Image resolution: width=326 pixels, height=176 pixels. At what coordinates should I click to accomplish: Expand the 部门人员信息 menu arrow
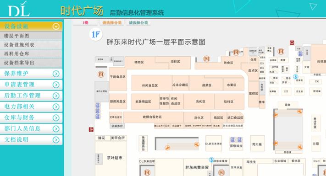click(x=56, y=128)
